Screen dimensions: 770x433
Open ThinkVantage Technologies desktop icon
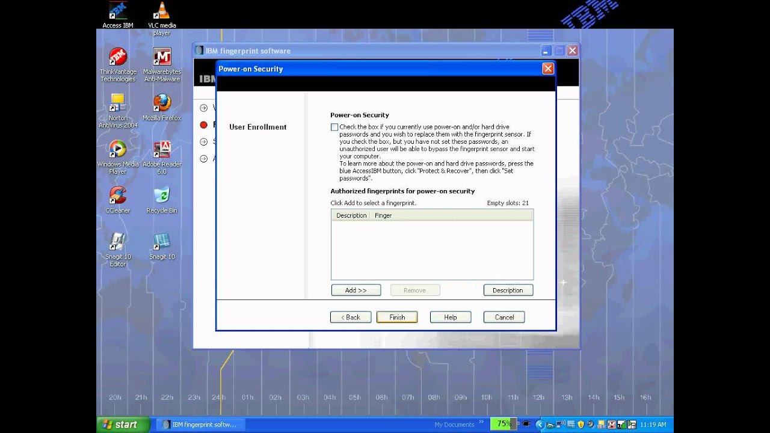(x=118, y=65)
